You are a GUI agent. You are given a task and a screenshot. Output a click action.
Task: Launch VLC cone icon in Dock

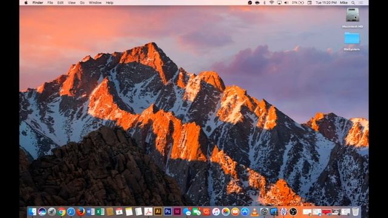tap(255, 212)
